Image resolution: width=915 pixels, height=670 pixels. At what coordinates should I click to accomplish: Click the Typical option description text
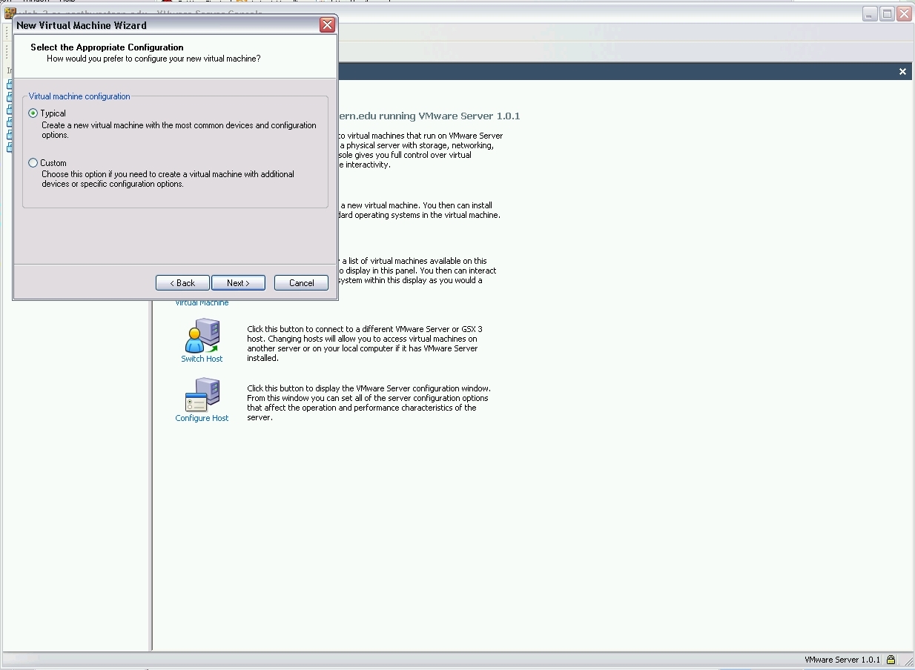[179, 130]
